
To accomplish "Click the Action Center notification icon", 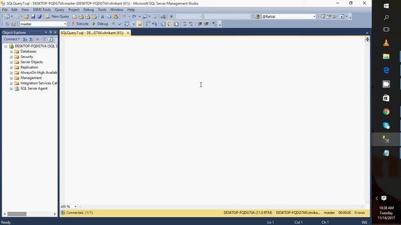I will (x=384, y=198).
